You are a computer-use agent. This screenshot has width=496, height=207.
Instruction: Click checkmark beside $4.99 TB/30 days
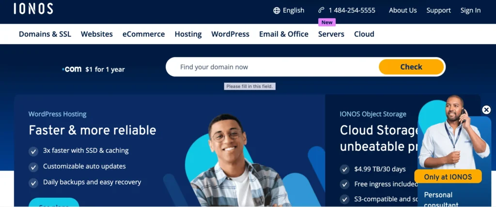(344, 169)
